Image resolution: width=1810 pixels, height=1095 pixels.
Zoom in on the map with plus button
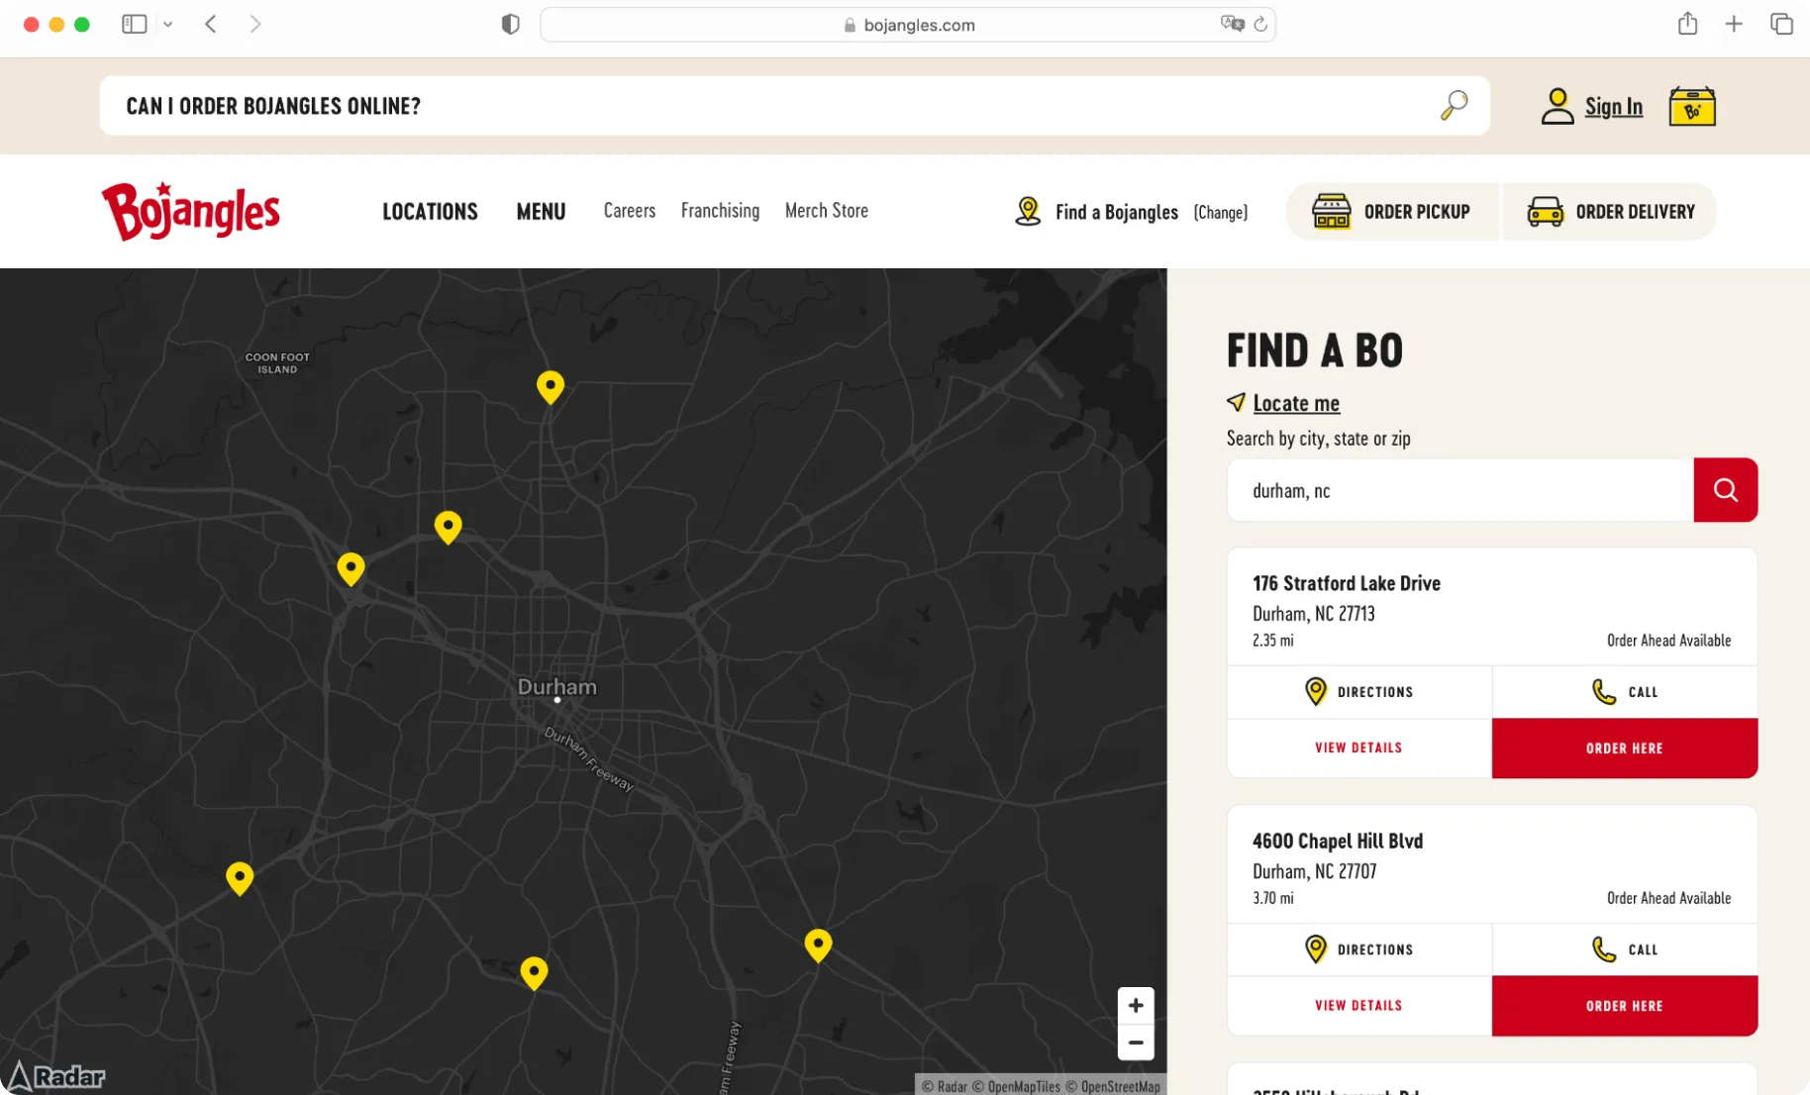click(1136, 1005)
